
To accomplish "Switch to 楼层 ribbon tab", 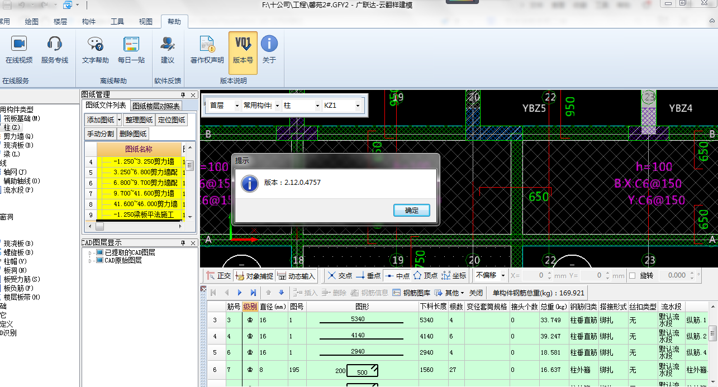I will click(60, 22).
